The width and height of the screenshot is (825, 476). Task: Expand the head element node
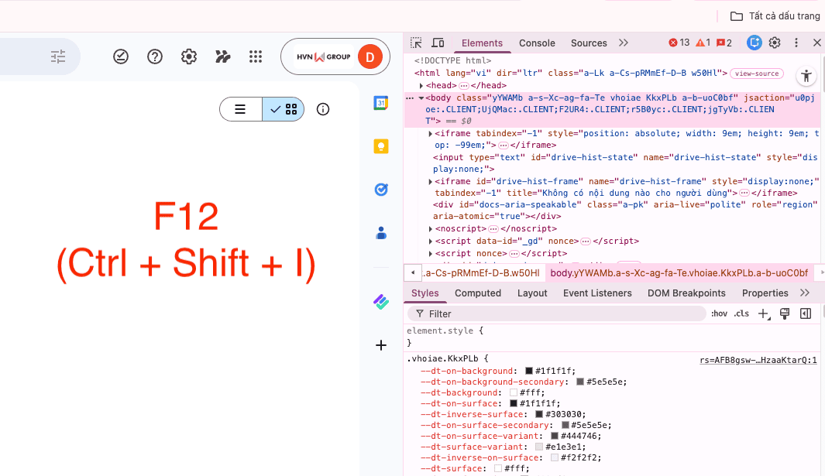click(421, 85)
